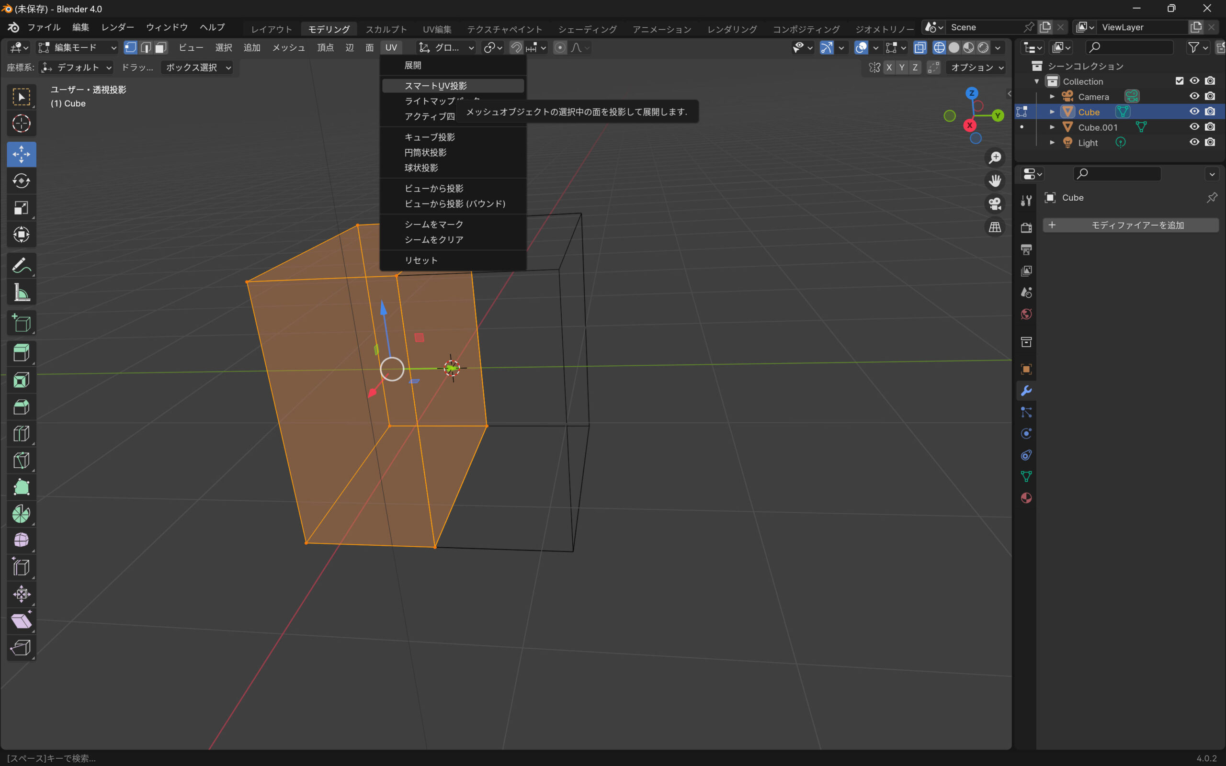This screenshot has width=1226, height=766.
Task: Toggle X-ray display in the viewport header
Action: pos(919,47)
